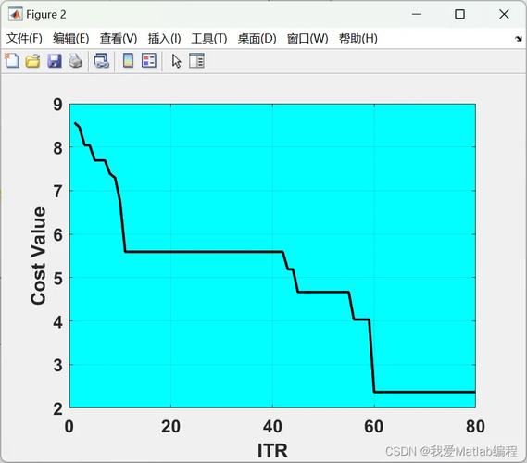Image resolution: width=527 pixels, height=463 pixels.
Task: Open the 桌面(D) menu
Action: coord(257,38)
